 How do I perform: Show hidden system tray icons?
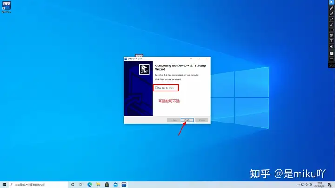298,185
